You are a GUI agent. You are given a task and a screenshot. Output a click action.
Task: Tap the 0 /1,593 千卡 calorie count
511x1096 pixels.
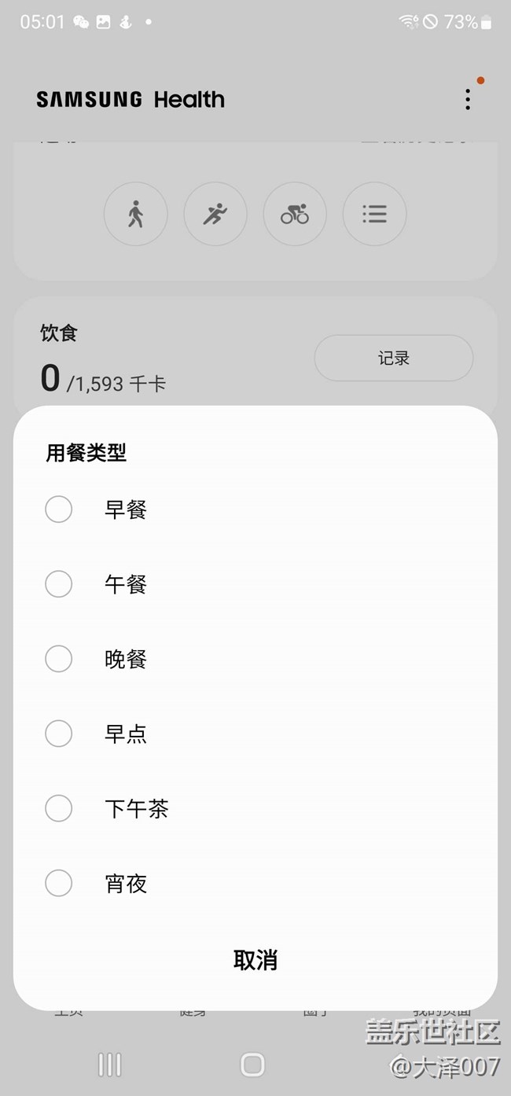(x=103, y=381)
